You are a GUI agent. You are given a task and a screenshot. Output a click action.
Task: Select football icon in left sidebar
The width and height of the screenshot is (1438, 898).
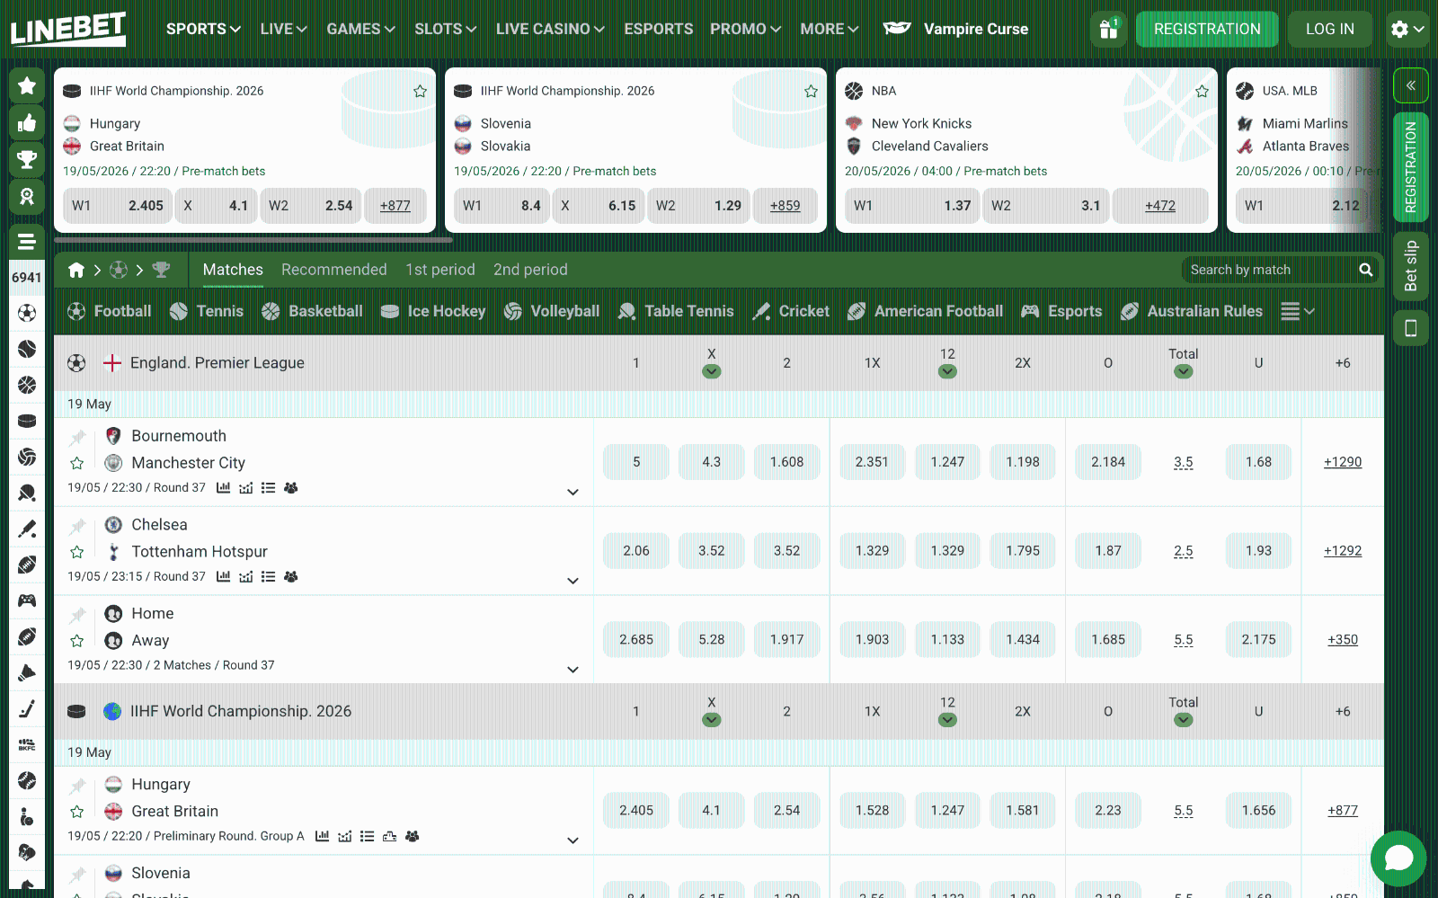[27, 313]
